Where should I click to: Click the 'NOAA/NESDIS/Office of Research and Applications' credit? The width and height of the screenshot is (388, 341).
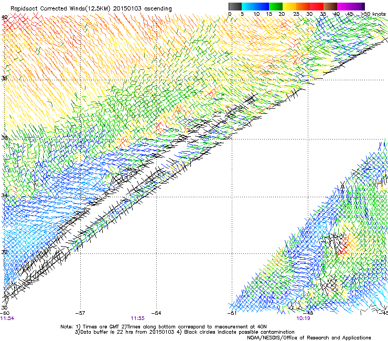coord(309,338)
